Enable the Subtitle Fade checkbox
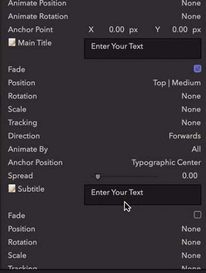This screenshot has height=273, width=206. 197,215
